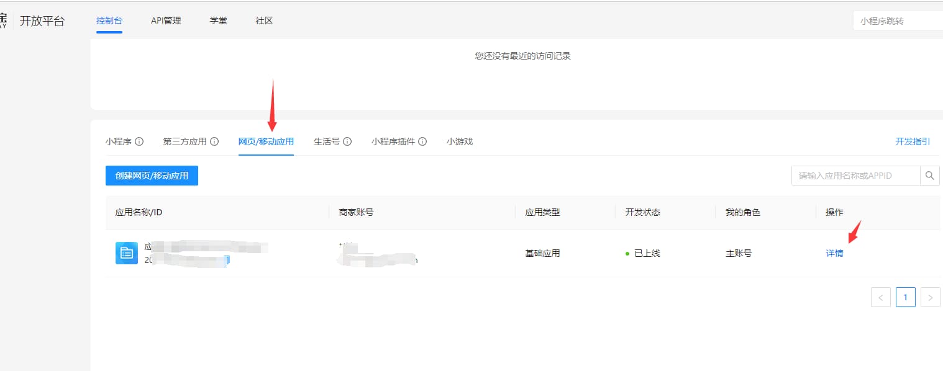
Task: Select the 控制台 menu item
Action: coord(109,20)
